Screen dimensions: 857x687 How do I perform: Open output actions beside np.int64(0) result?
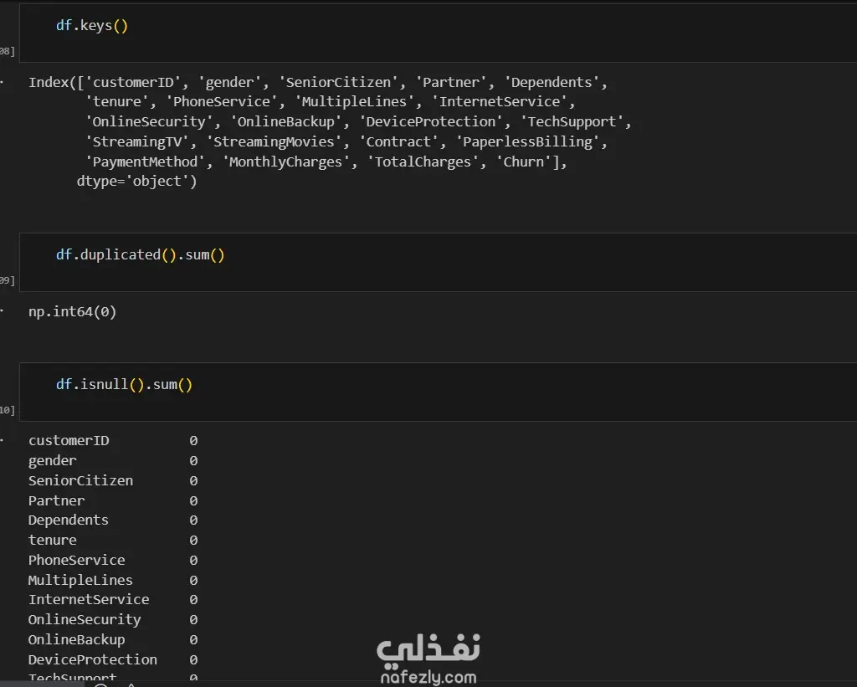coord(3,311)
